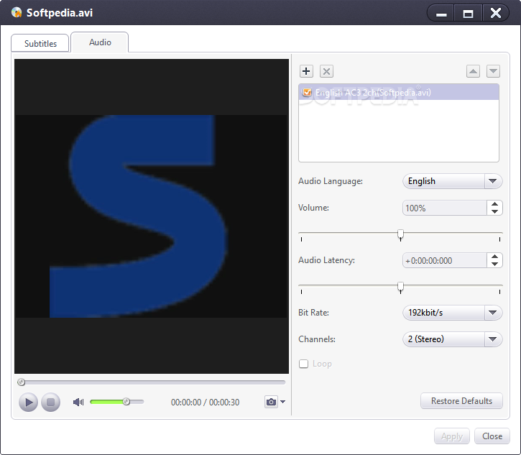Close the window with title bar X
The image size is (521, 455).
[x=496, y=13]
